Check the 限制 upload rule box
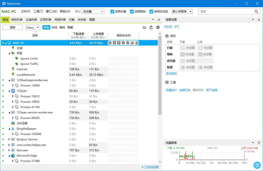 pyautogui.click(x=200, y=55)
